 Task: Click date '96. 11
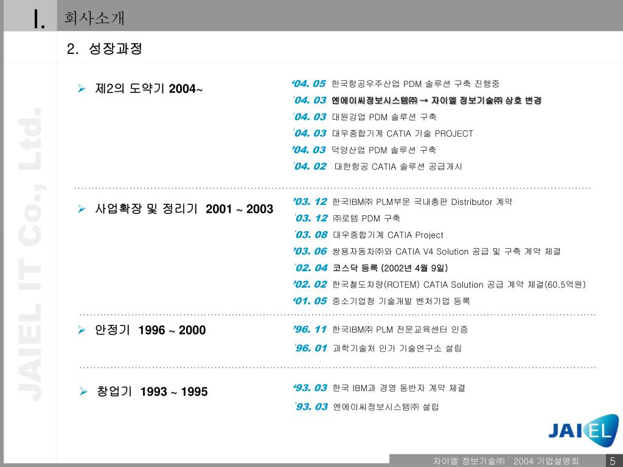coord(310,329)
